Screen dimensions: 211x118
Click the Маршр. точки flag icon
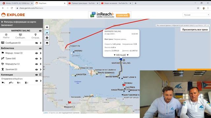tap(3, 53)
